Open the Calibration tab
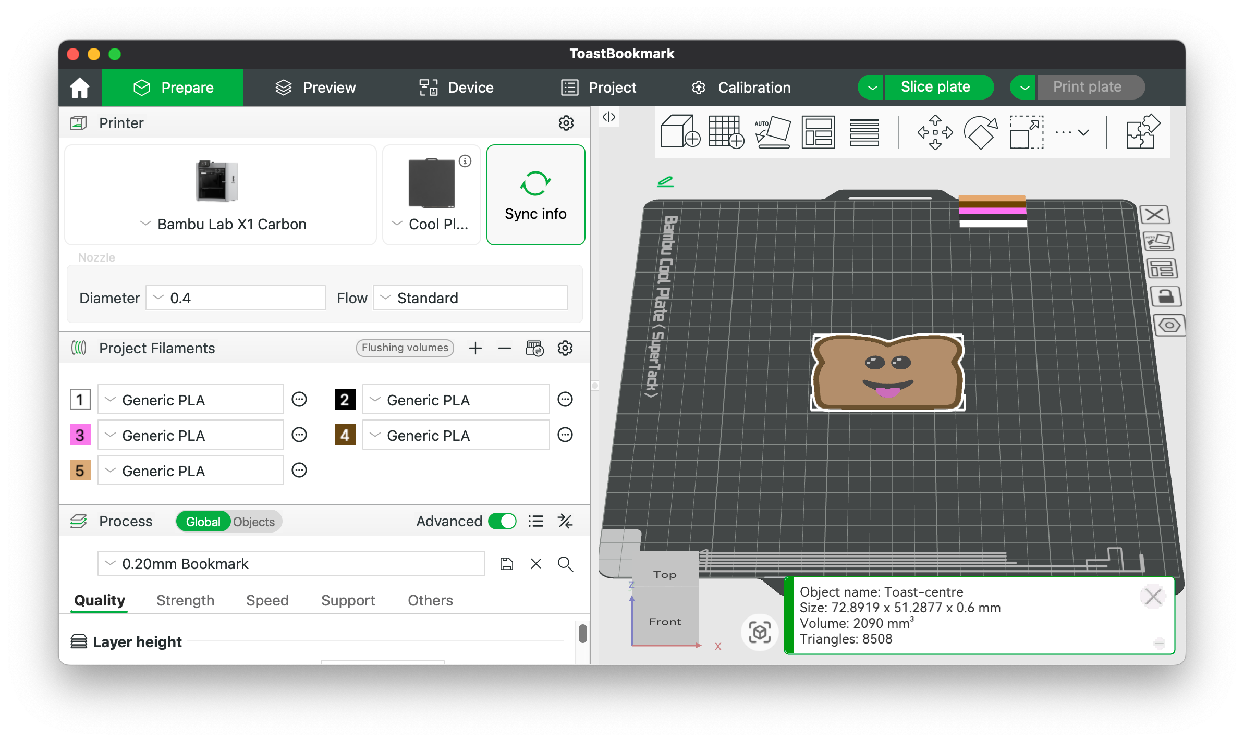Viewport: 1244px width, 742px height. [741, 88]
